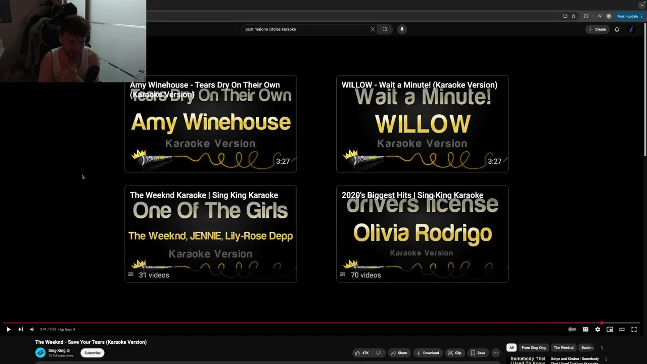Open 2020's Biggest Hits playlist card
This screenshot has height=364, width=647.
point(422,234)
